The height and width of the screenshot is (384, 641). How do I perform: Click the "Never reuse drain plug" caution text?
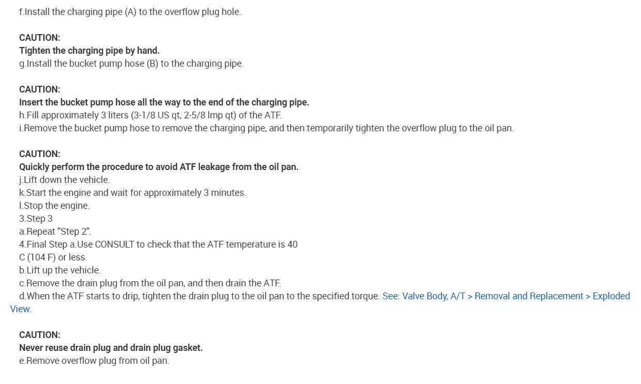pyautogui.click(x=111, y=348)
